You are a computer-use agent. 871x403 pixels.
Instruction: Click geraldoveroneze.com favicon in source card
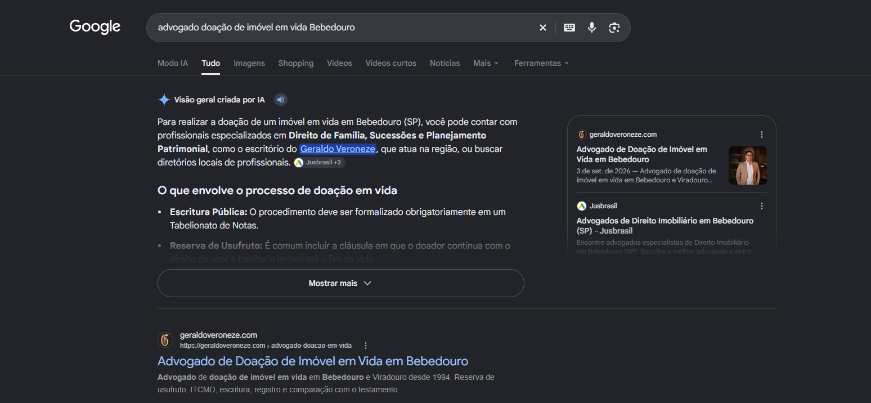581,135
